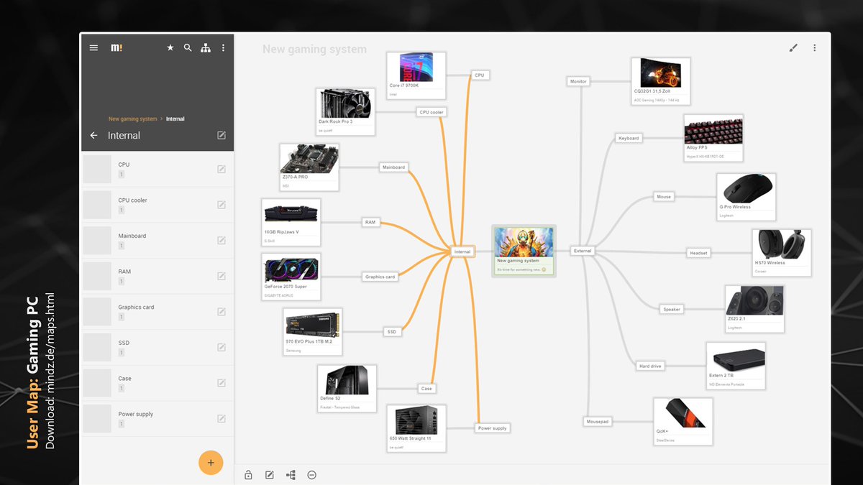This screenshot has width=863, height=485.
Task: Toggle the minus-circle collapse control in the bottom toolbar
Action: [x=311, y=474]
